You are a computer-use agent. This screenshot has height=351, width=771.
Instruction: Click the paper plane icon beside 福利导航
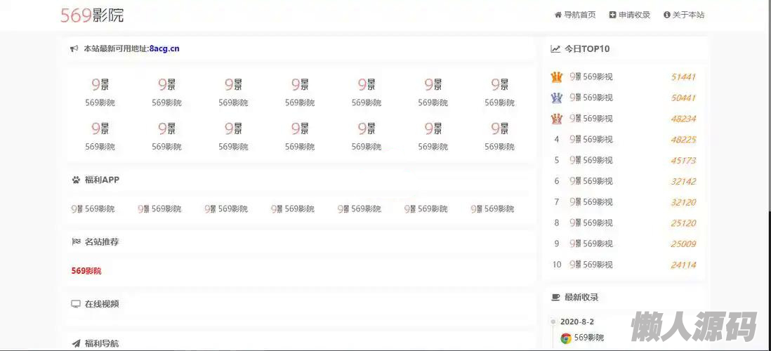tap(76, 343)
